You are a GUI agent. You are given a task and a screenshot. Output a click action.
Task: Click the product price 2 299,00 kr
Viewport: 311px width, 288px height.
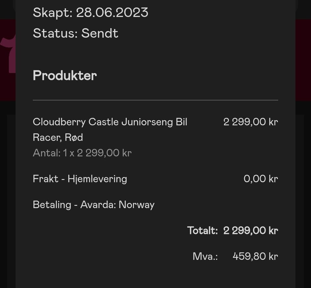251,122
